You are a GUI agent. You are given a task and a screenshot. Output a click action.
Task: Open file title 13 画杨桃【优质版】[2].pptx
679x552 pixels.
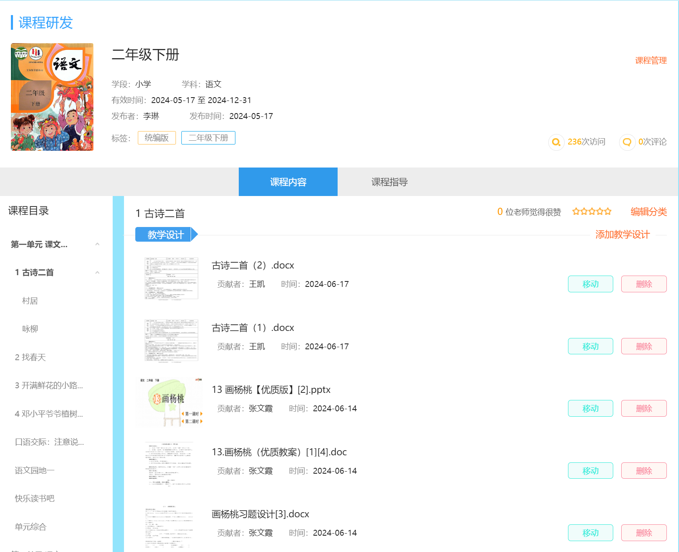pos(271,389)
